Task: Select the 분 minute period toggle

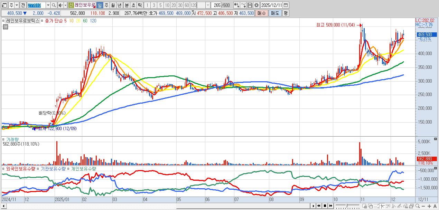Action: (127, 5)
